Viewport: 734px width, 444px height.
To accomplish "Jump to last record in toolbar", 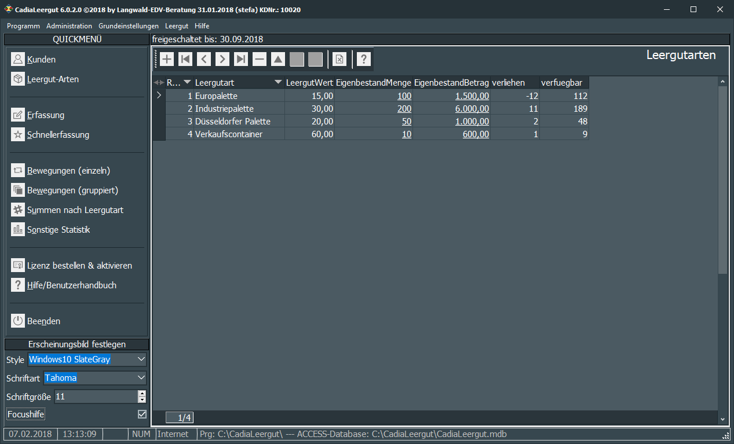I will pos(241,59).
